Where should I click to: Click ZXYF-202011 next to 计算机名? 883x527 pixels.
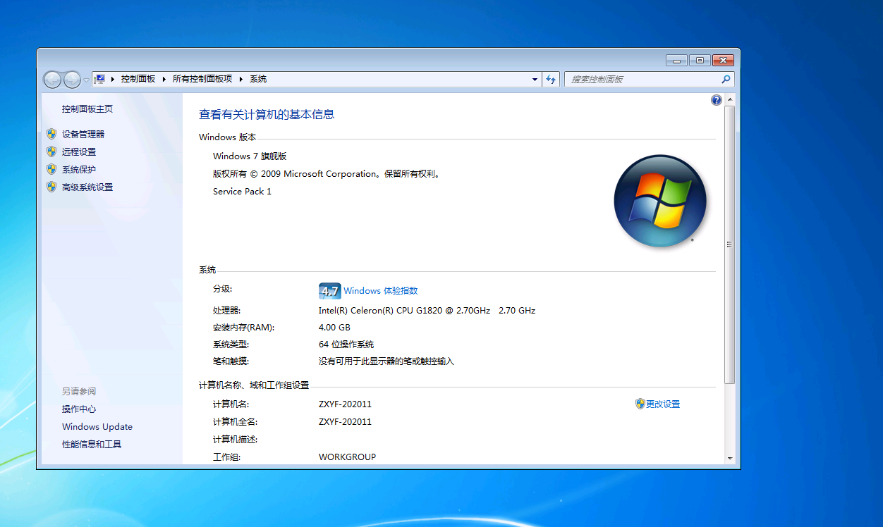pyautogui.click(x=345, y=404)
